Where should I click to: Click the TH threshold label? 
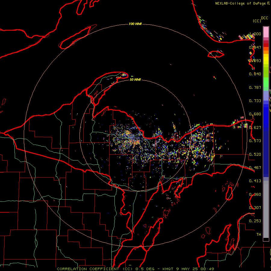(259, 235)
